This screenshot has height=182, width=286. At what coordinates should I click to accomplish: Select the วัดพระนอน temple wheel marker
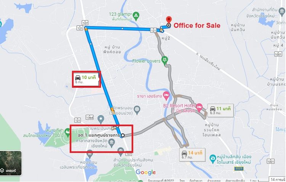click(x=137, y=110)
